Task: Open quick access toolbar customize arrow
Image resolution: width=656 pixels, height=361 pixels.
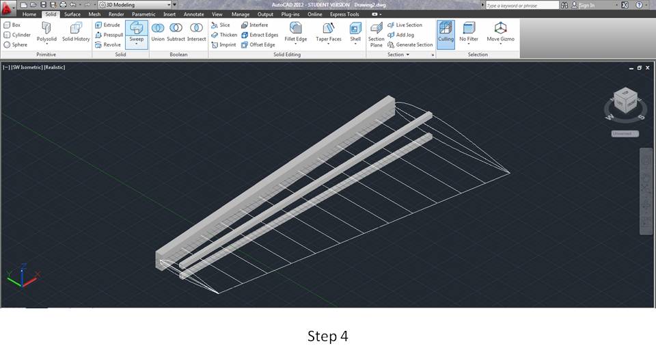Action: [x=175, y=5]
